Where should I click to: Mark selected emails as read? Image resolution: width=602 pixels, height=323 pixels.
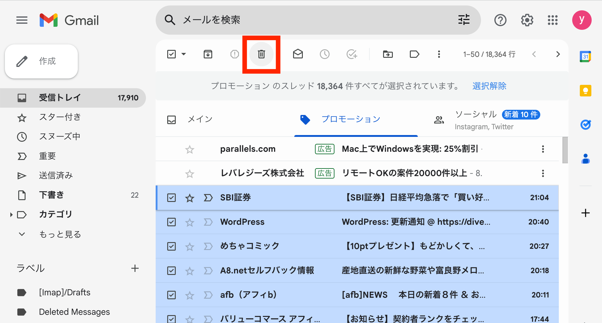[298, 54]
